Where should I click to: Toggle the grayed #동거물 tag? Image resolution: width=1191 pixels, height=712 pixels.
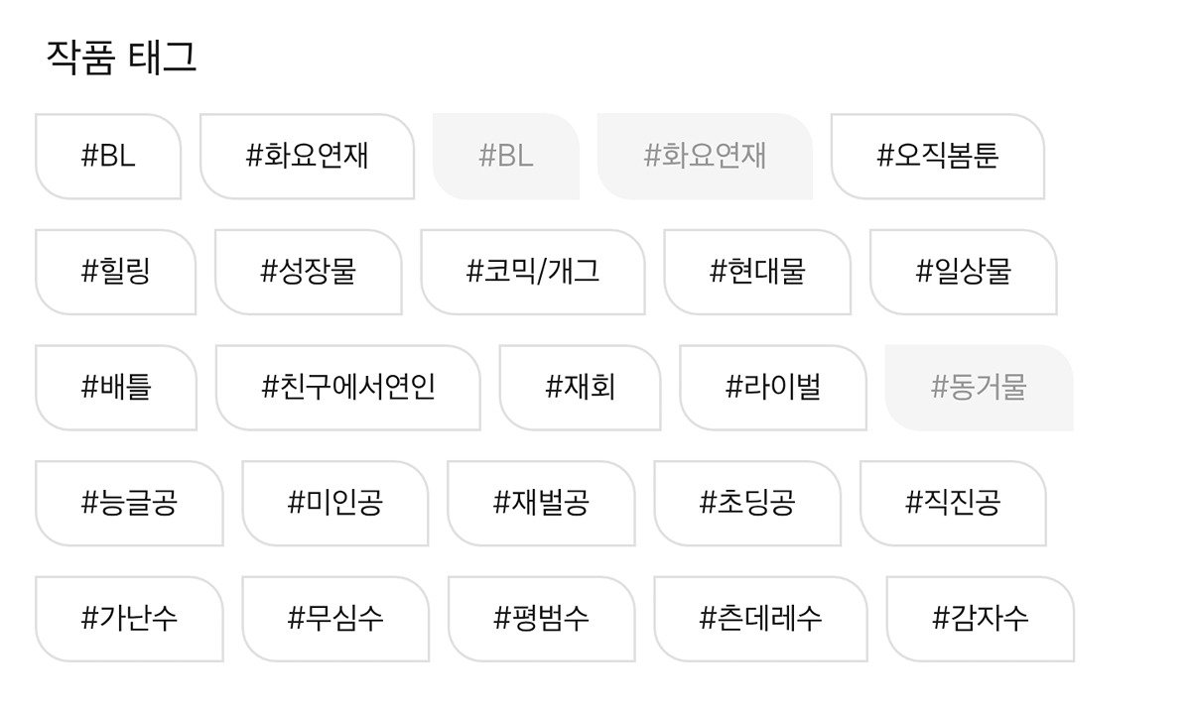click(x=980, y=388)
